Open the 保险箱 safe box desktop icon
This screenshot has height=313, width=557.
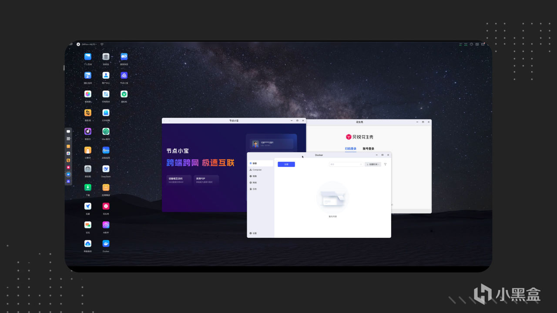[x=88, y=169]
